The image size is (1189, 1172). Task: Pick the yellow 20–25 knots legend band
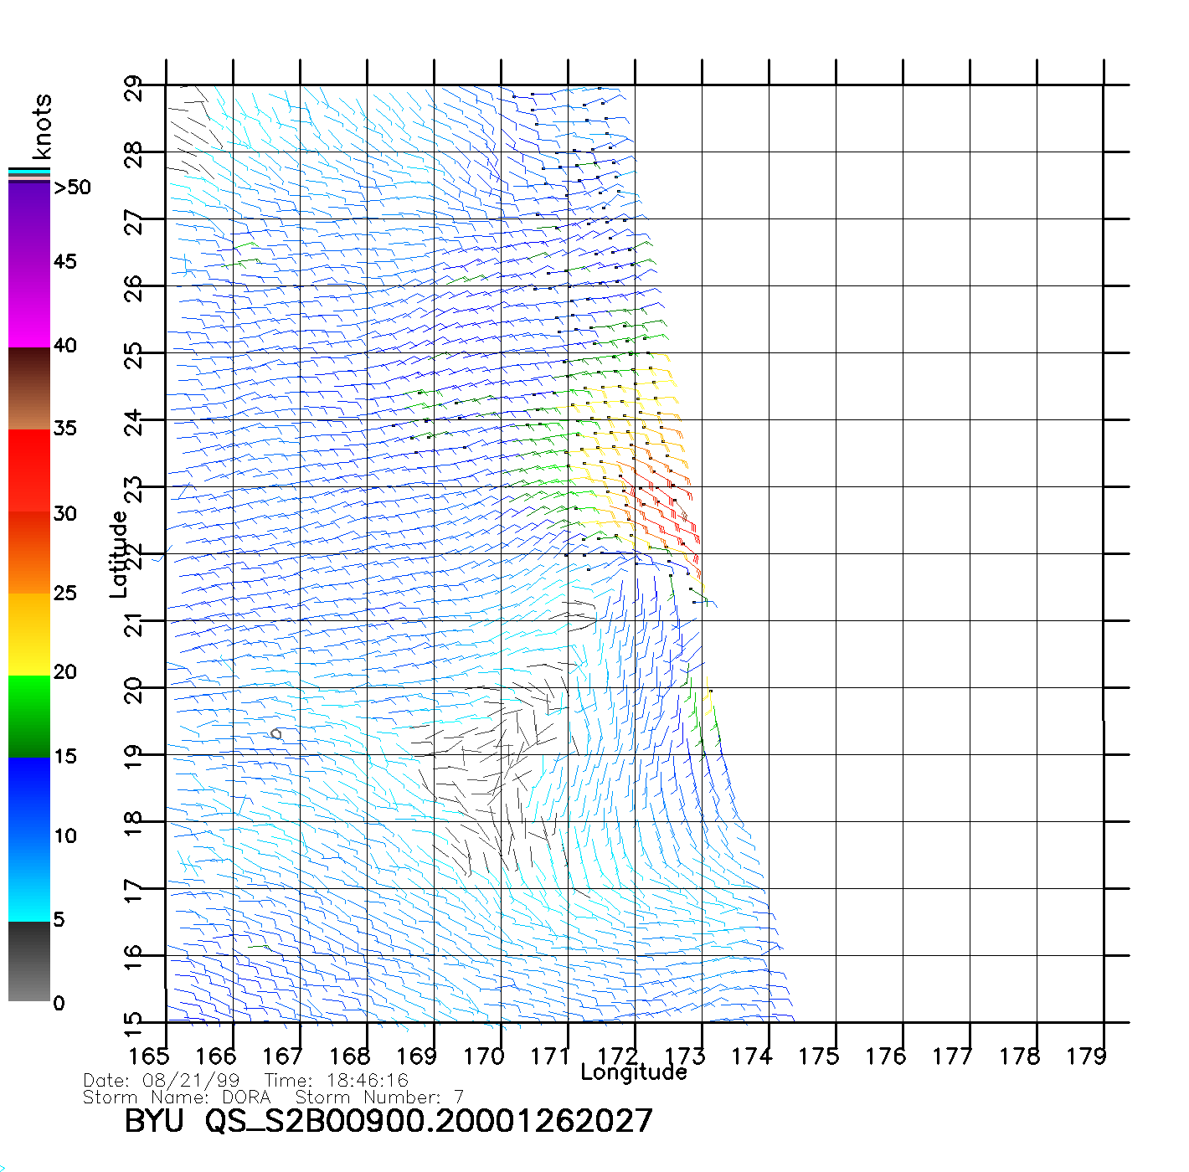click(29, 634)
